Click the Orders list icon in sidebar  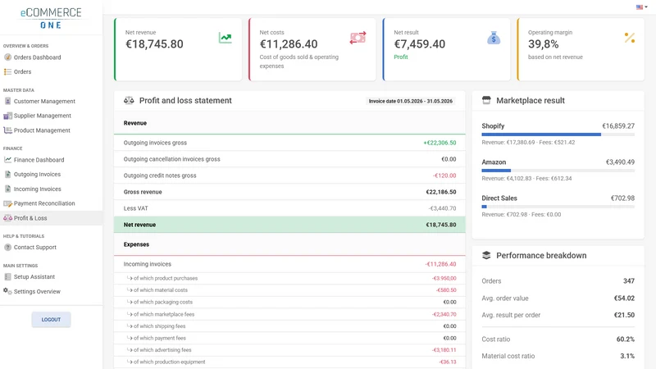[7, 72]
